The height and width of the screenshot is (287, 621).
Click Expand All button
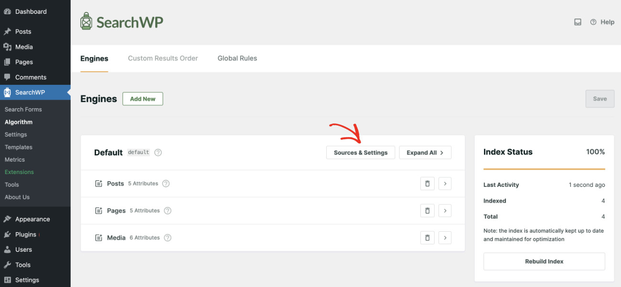(425, 153)
